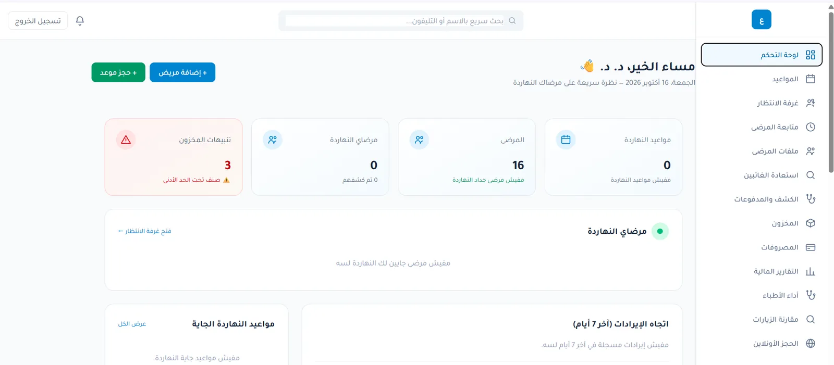This screenshot has width=834, height=365.
Task: Go to المصروفات in sidebar
Action: pos(762,247)
